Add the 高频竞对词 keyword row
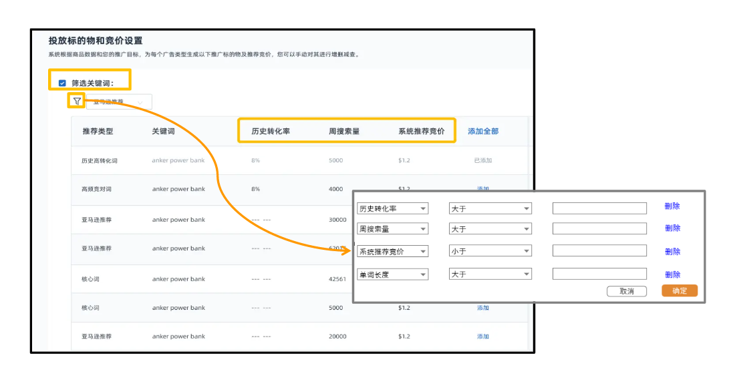 [482, 189]
